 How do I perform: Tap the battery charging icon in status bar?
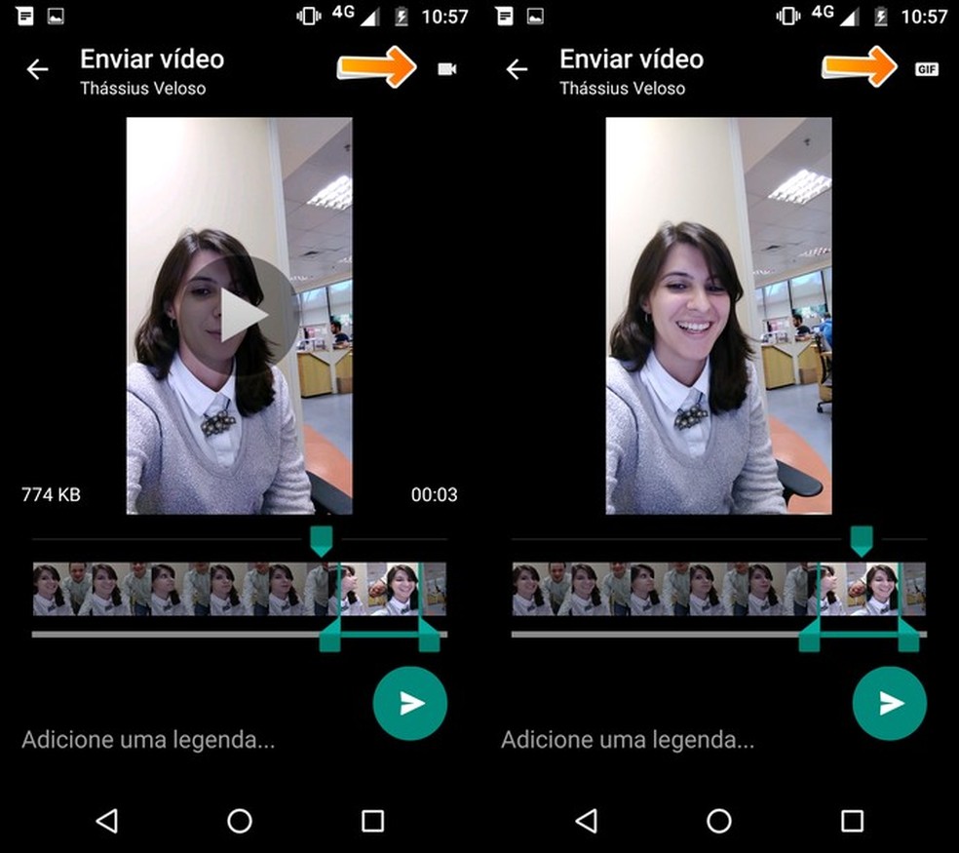(403, 16)
